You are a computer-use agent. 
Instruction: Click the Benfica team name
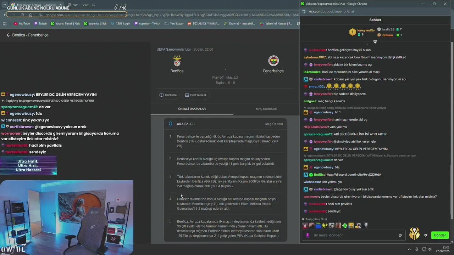coord(177,71)
